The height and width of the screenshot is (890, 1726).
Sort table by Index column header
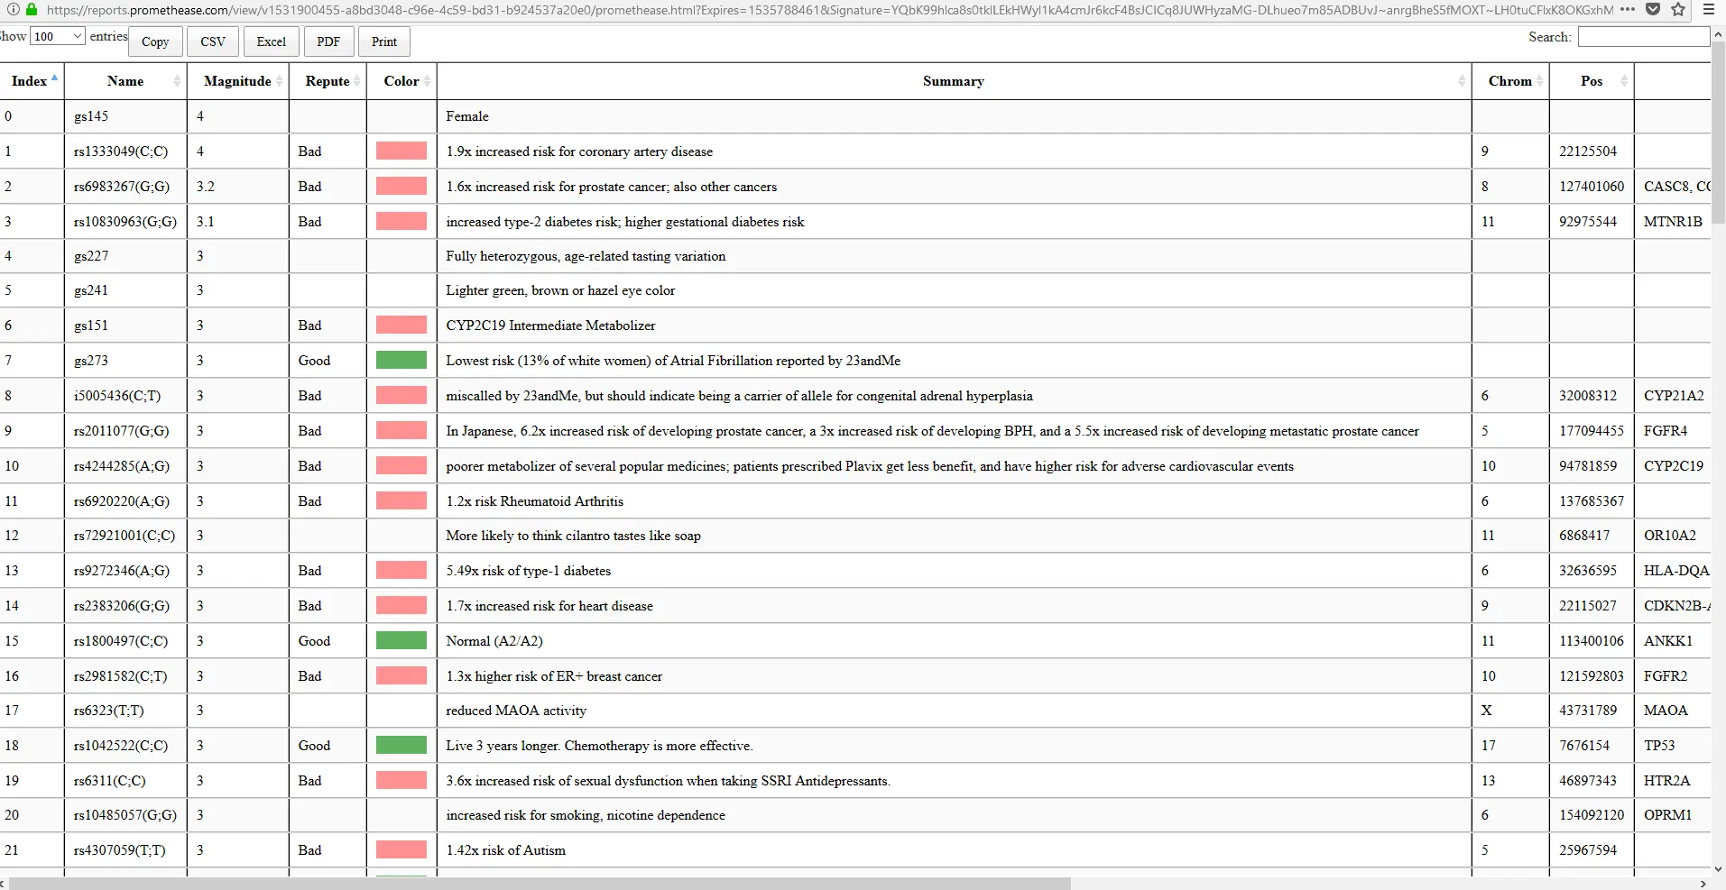click(x=32, y=81)
